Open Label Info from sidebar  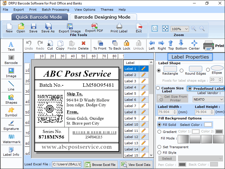(11, 152)
